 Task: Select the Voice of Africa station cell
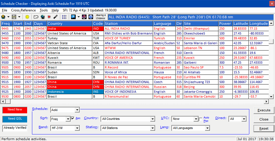[129, 72]
